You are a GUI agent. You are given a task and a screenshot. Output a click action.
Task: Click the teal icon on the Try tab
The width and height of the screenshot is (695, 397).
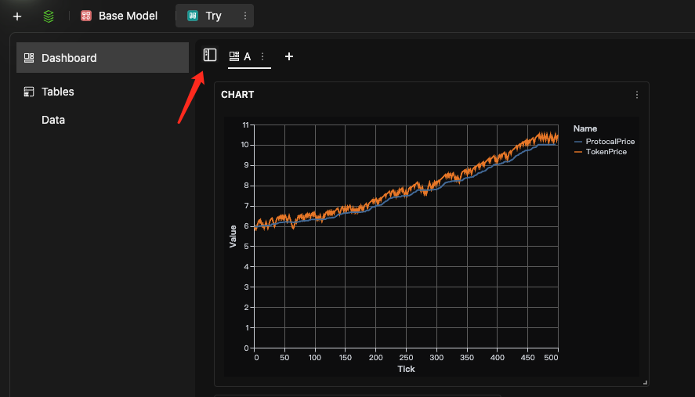(x=193, y=16)
